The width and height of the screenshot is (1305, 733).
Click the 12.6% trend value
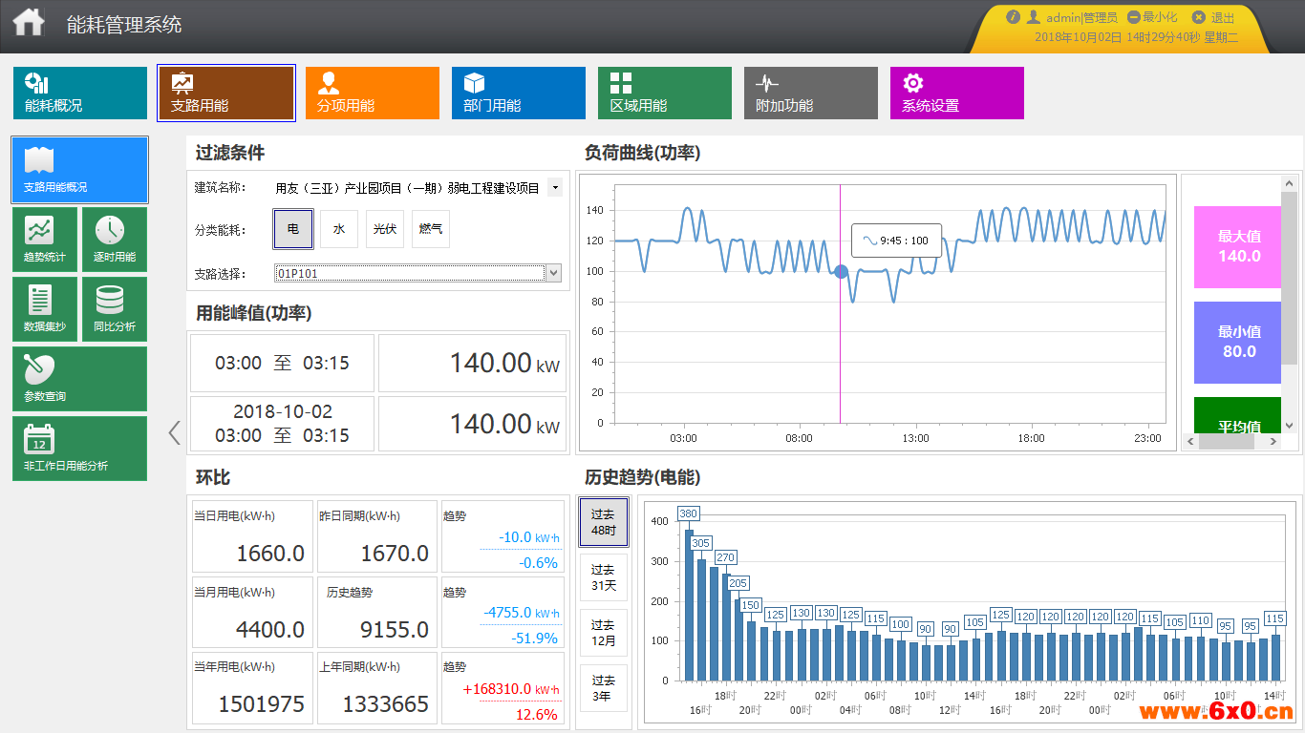coord(536,714)
